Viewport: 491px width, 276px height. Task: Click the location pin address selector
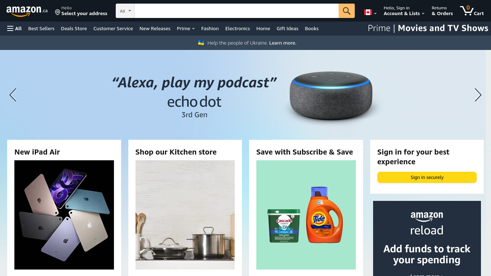click(81, 11)
